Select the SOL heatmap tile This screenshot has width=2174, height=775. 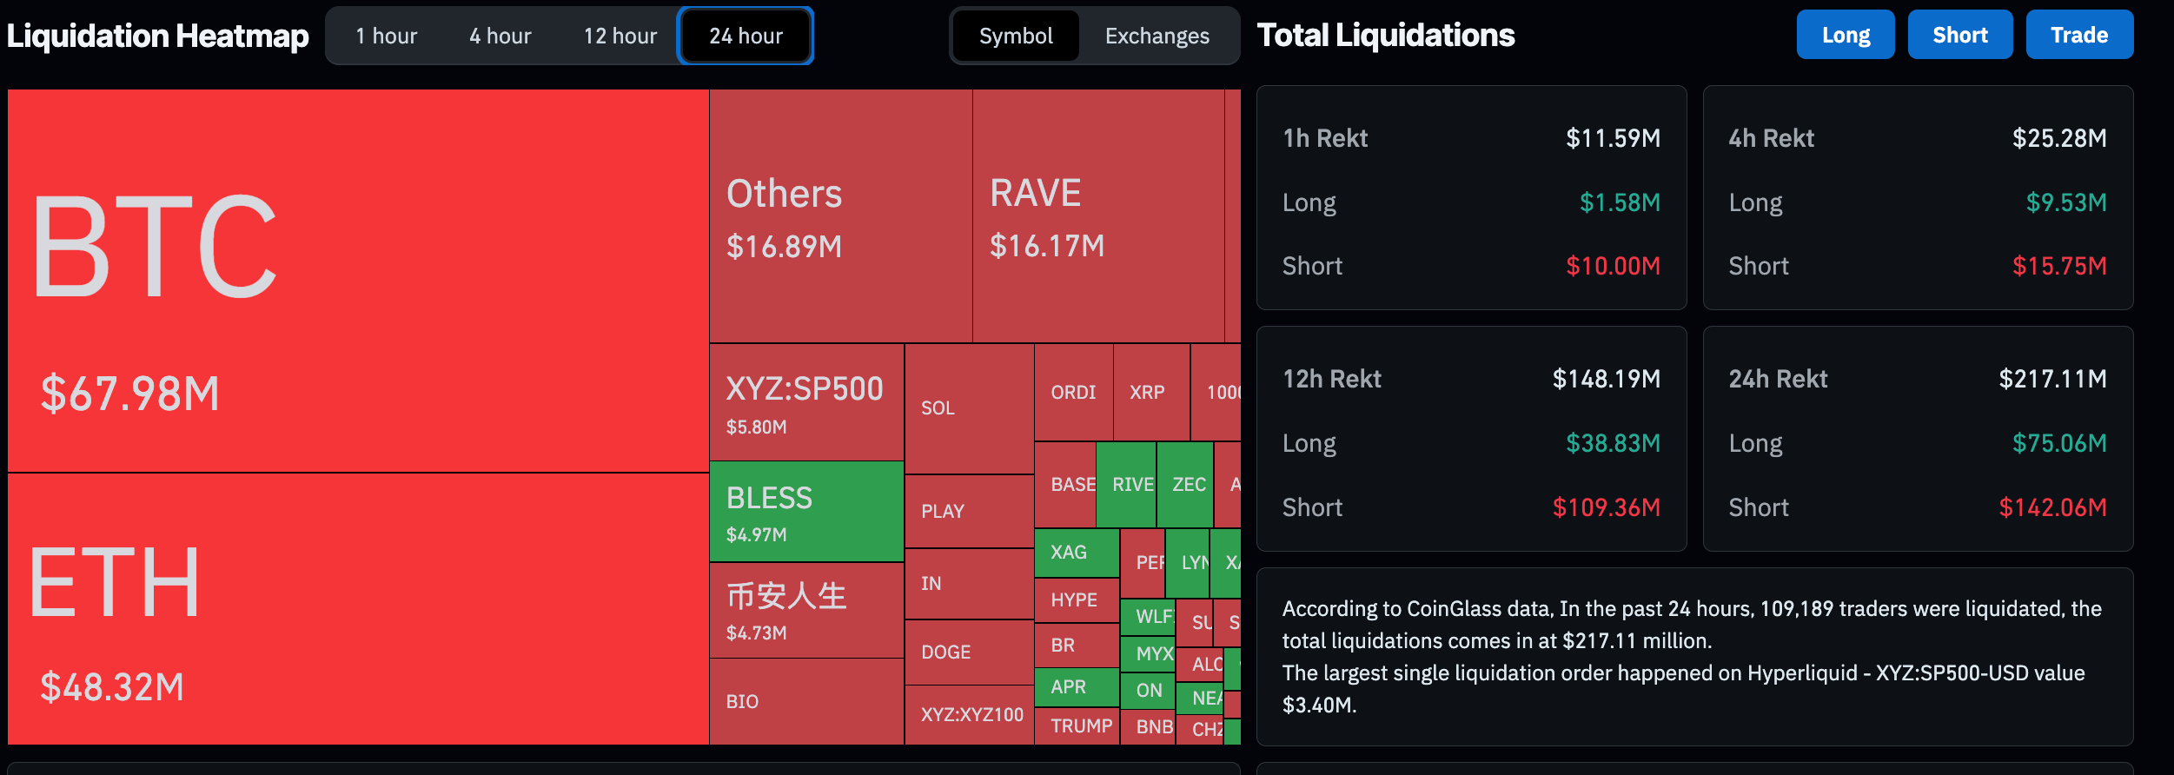click(x=969, y=408)
